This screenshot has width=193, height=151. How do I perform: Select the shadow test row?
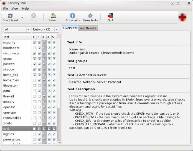point(29,70)
